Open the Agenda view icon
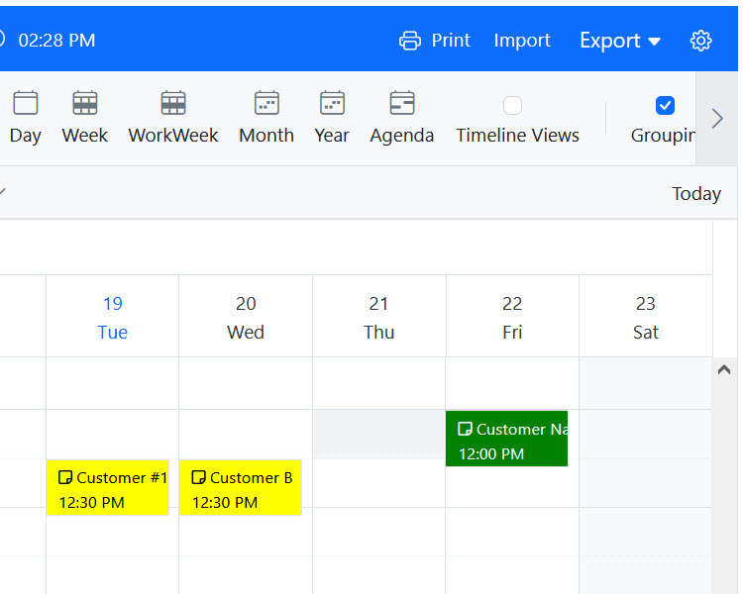This screenshot has width=743, height=594. click(402, 103)
